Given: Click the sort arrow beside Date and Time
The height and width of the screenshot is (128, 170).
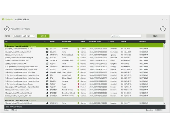Looking at the screenshot, I should coord(109,41).
